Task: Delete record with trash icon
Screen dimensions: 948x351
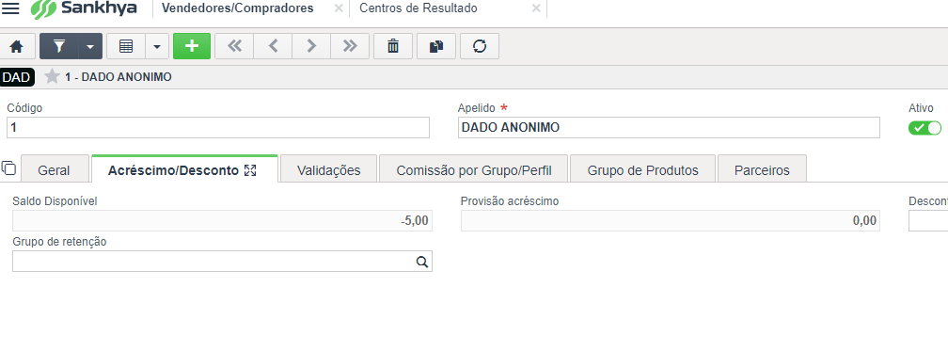Action: pos(393,47)
